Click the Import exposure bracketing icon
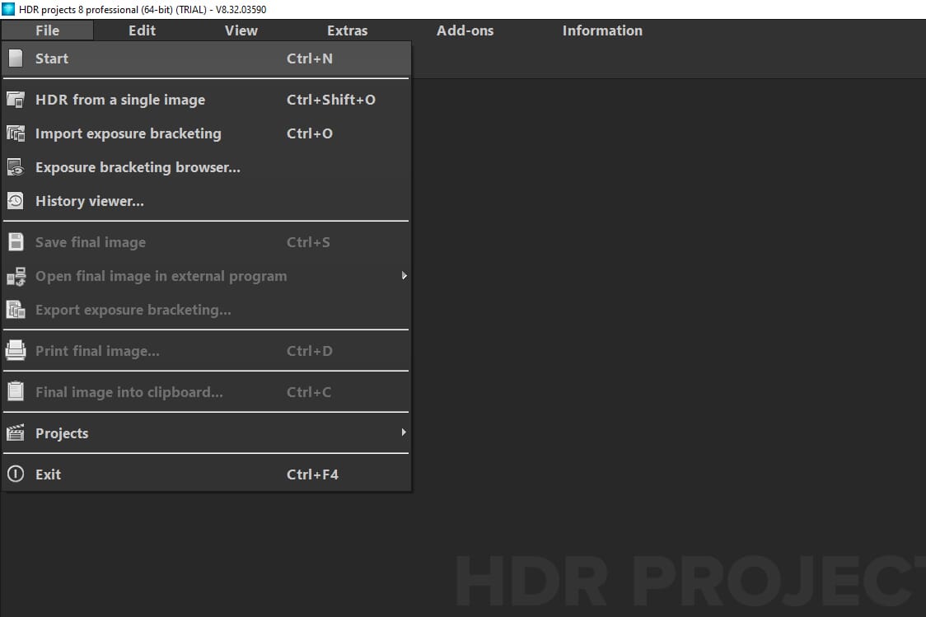 (16, 133)
